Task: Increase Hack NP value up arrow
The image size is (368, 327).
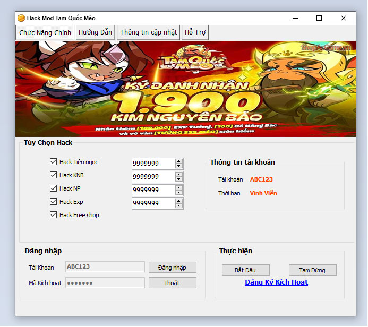Action: tap(179, 188)
